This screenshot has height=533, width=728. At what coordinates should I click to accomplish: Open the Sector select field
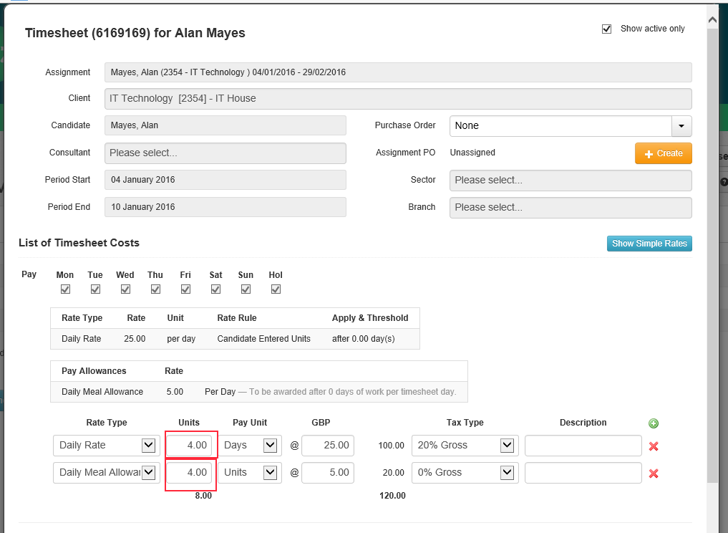coord(571,181)
